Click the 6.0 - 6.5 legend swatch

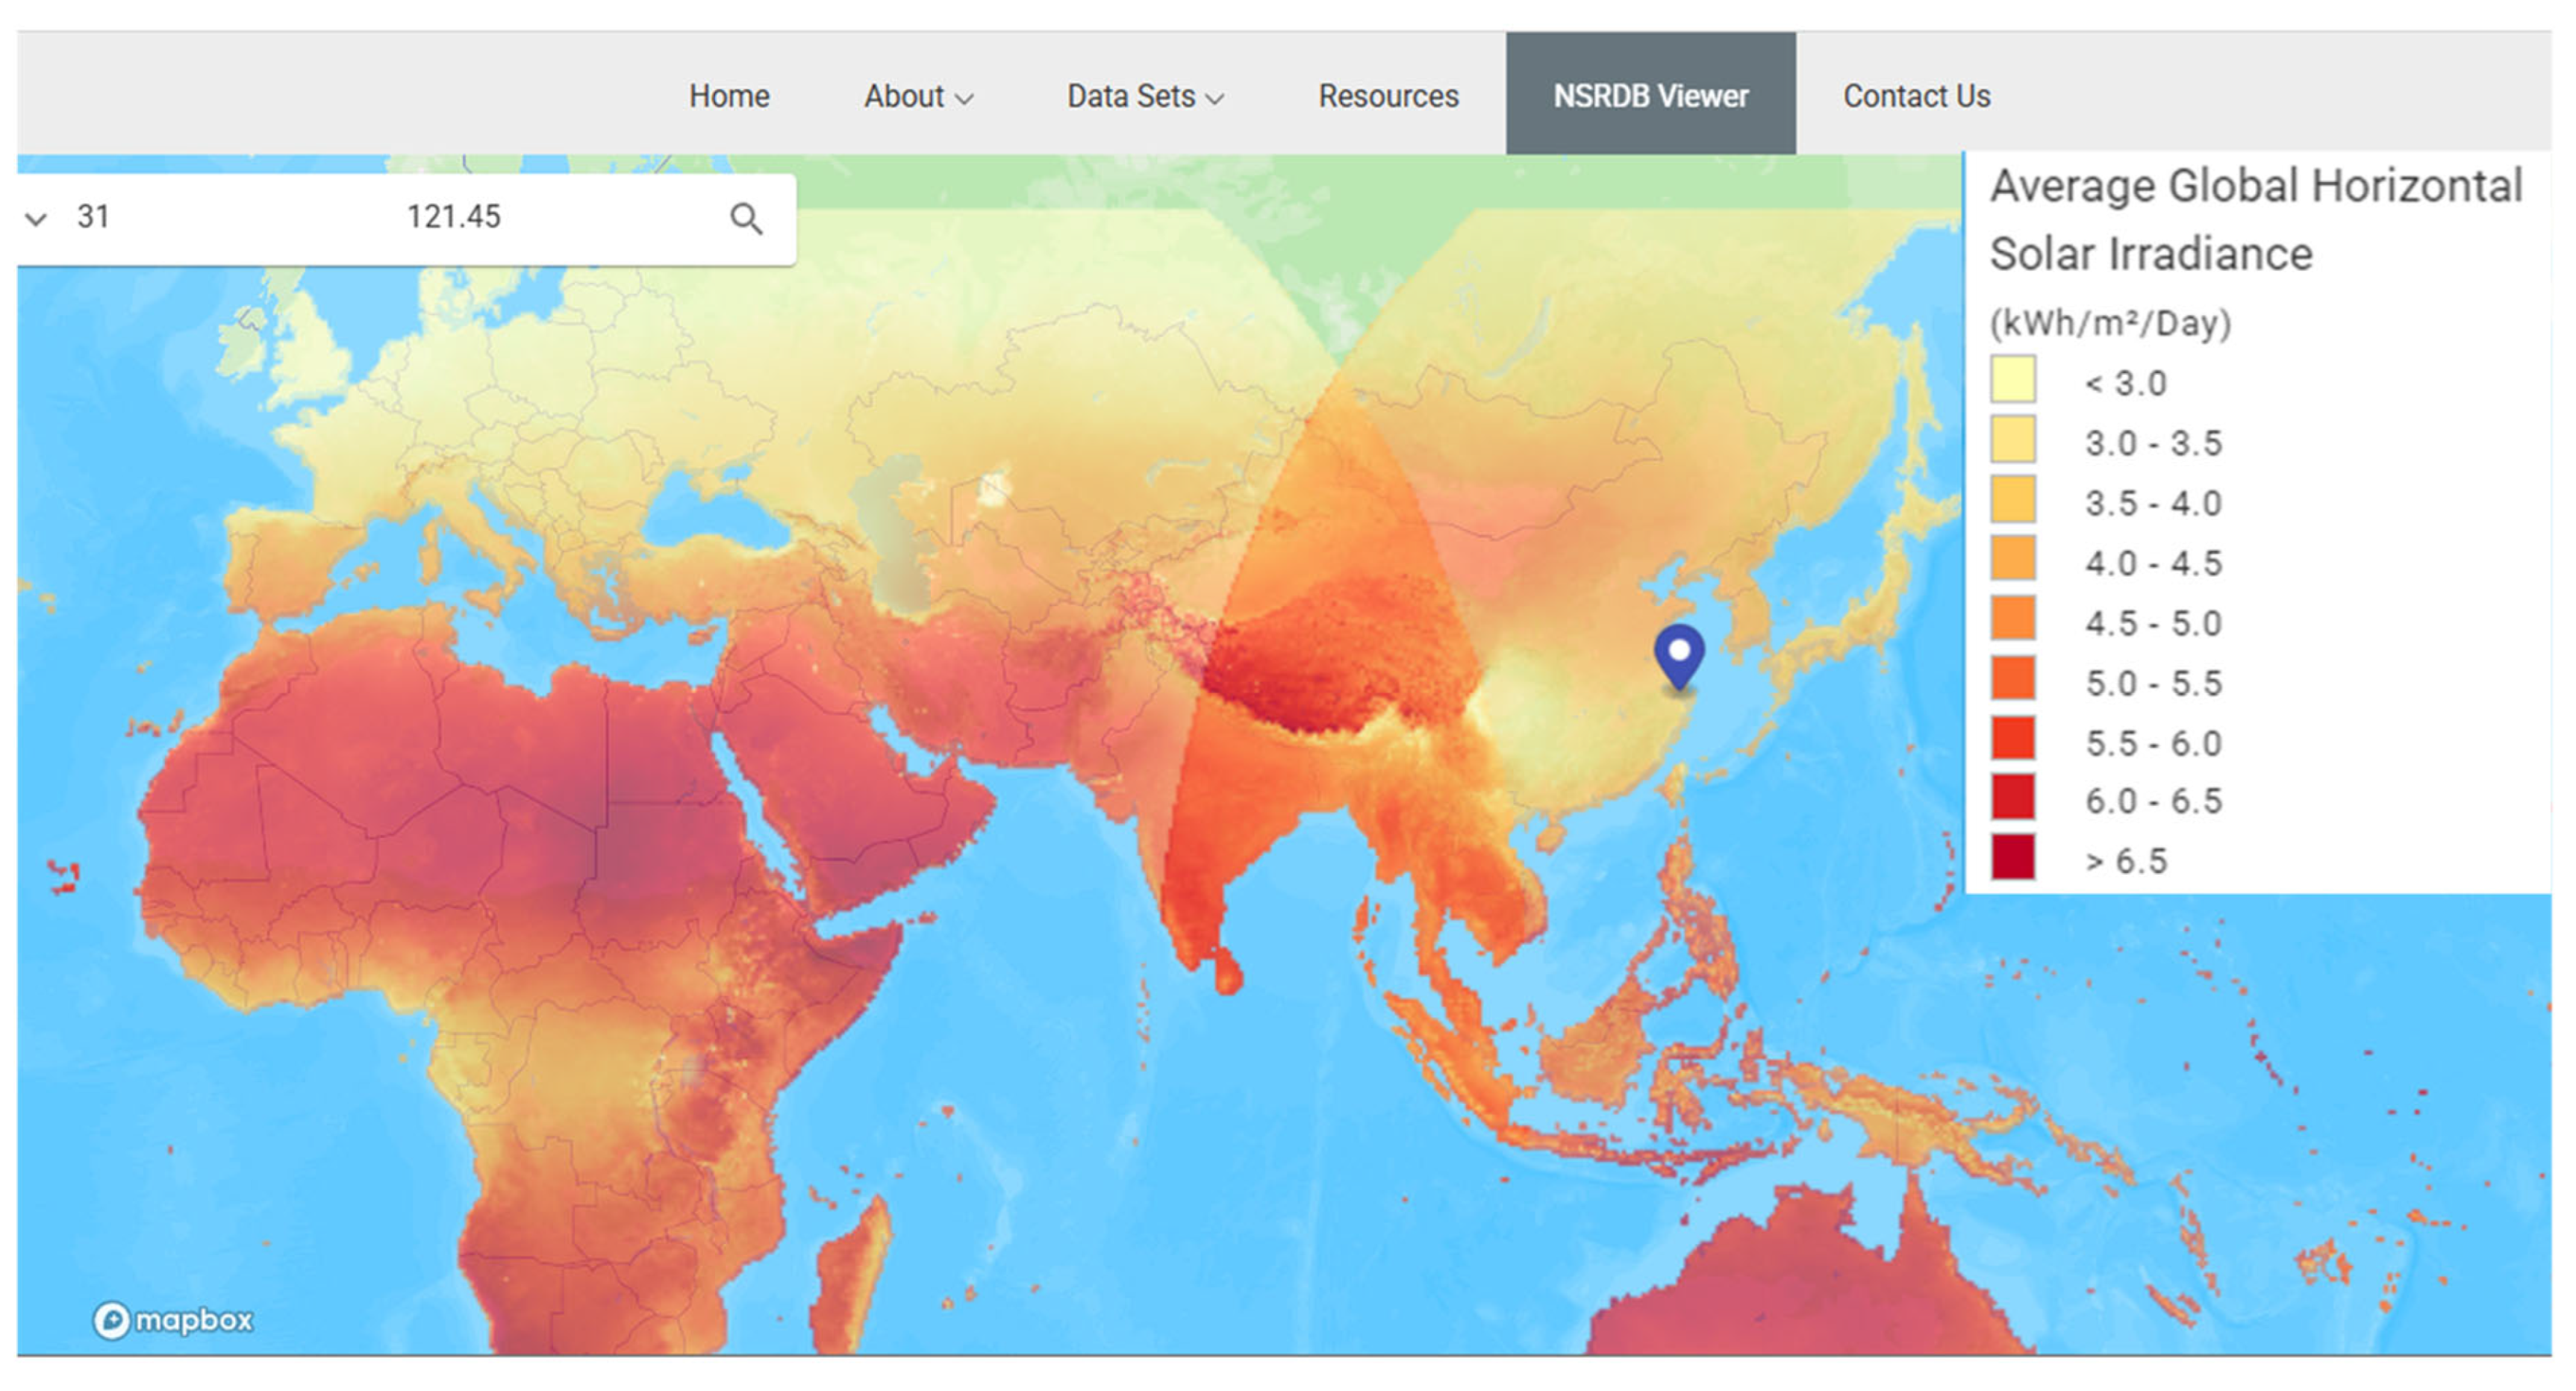pos(2012,798)
